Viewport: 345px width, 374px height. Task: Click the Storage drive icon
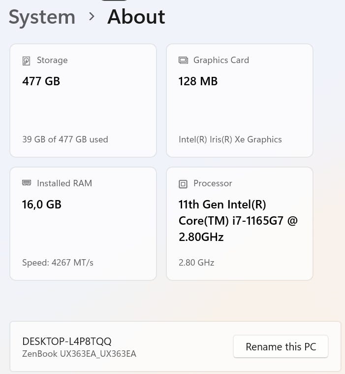pyautogui.click(x=27, y=61)
